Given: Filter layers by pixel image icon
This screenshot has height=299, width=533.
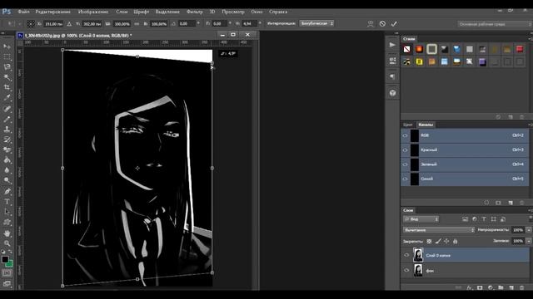Looking at the screenshot, I should tap(465, 219).
